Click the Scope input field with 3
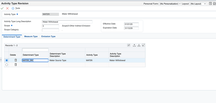216x103 pixels. point(50,26)
